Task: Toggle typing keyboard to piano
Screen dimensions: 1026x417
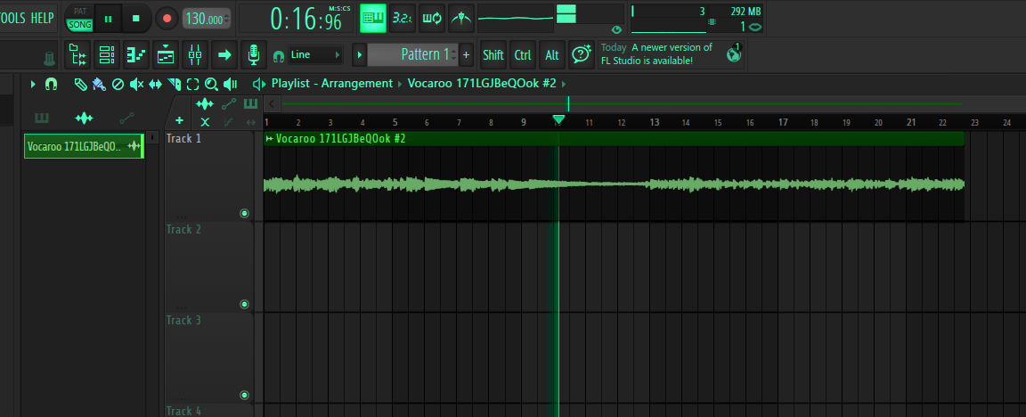Action: (x=374, y=18)
